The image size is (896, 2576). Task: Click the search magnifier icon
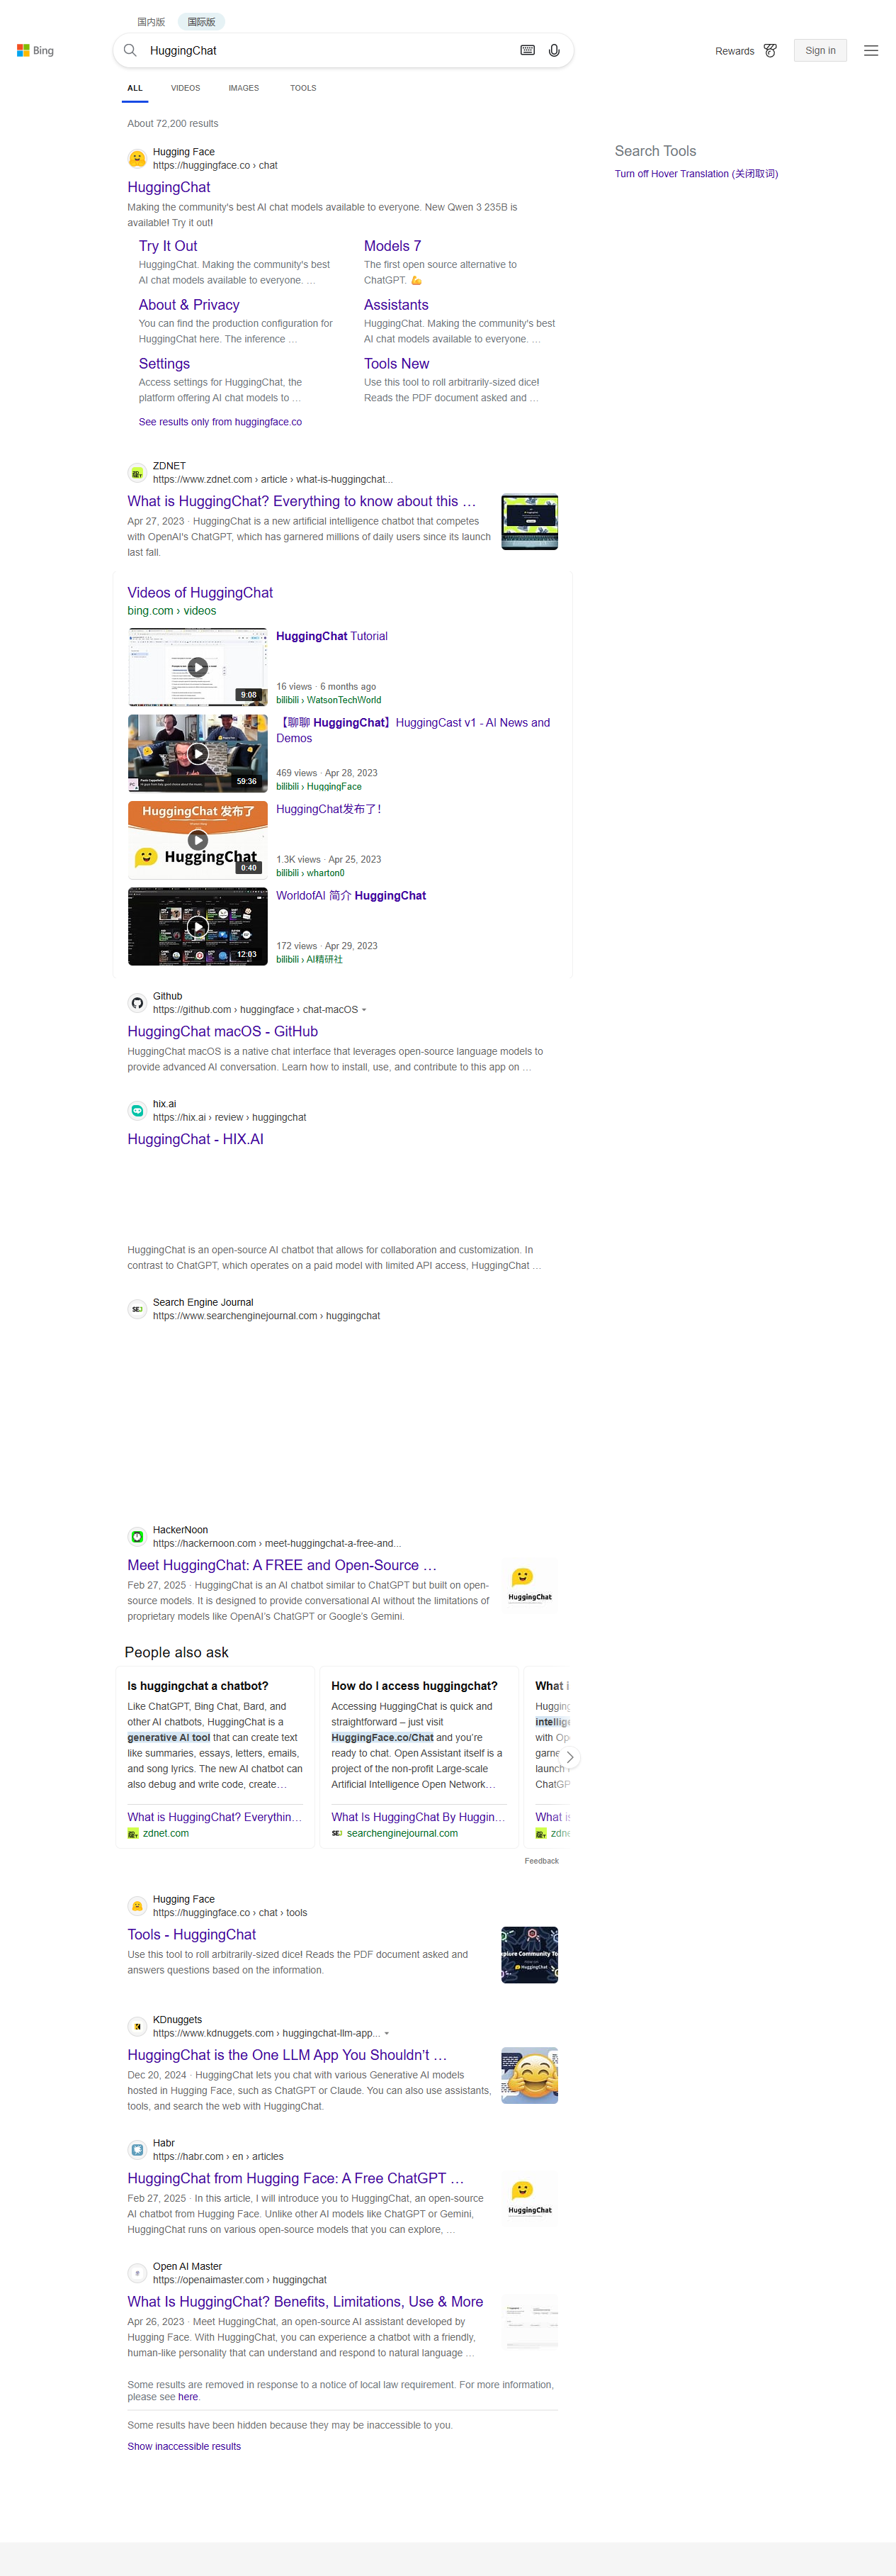pyautogui.click(x=130, y=51)
